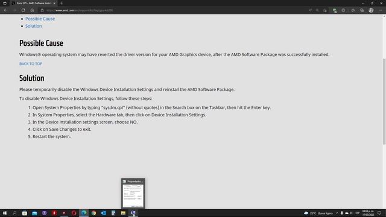Open the Windows Start menu

[x=5, y=213]
